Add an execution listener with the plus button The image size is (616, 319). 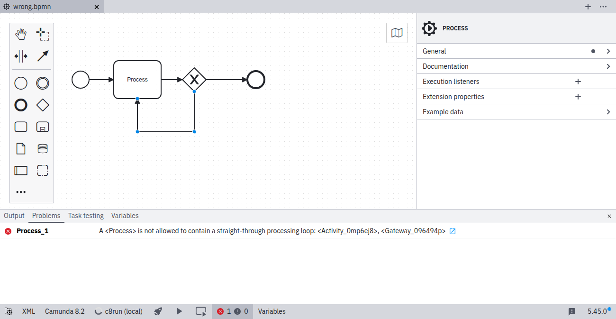tap(578, 81)
